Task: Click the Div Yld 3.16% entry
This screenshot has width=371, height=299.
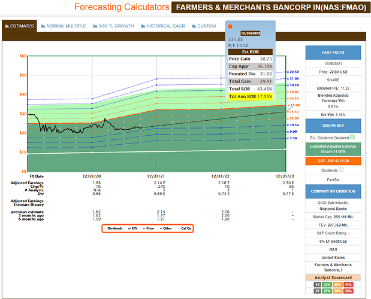Action: [333, 115]
